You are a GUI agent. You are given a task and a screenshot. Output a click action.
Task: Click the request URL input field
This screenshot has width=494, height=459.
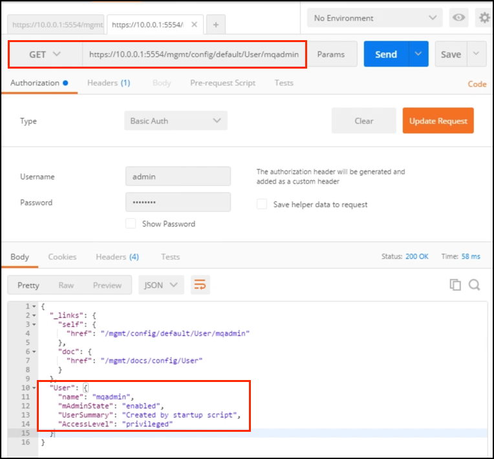(x=194, y=54)
